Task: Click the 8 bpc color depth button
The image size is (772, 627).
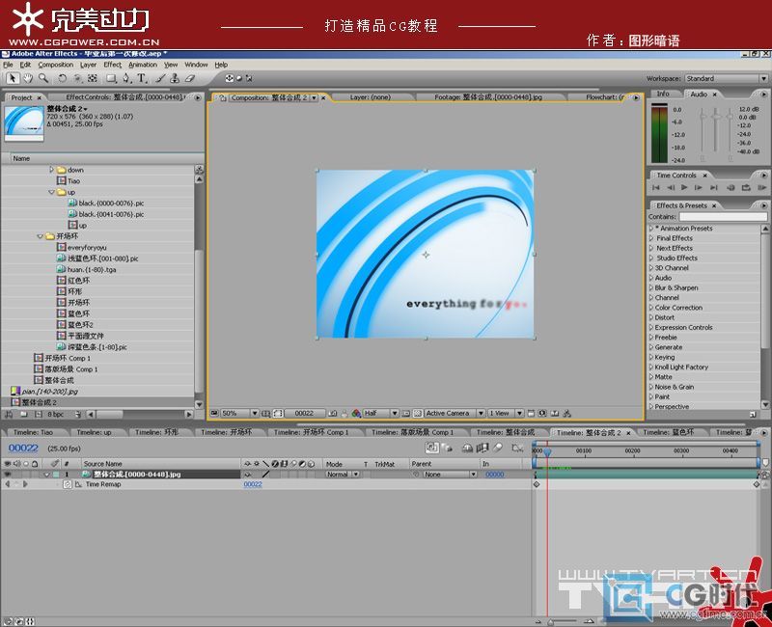Action: [x=56, y=415]
